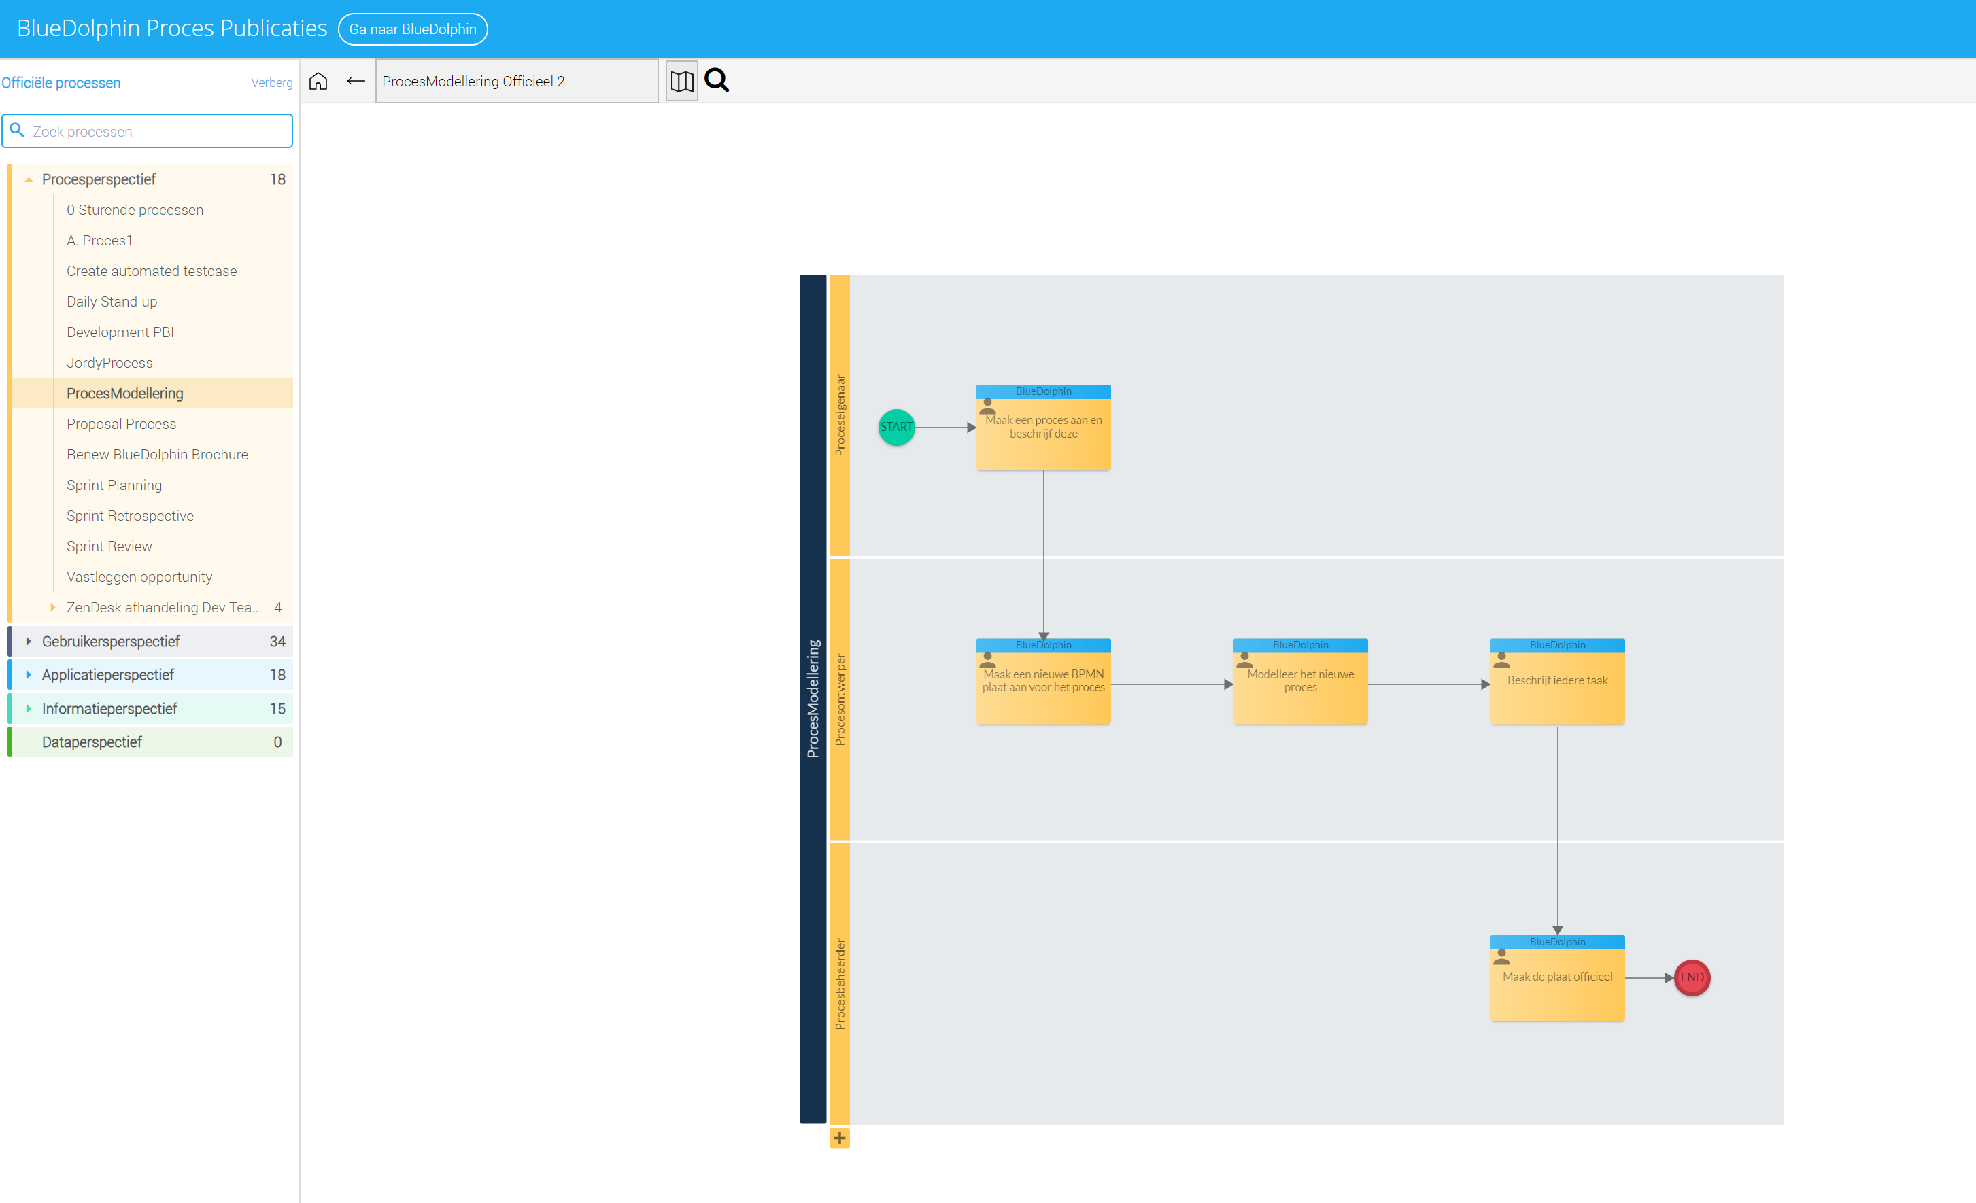
Task: Click the back arrow icon
Action: (x=356, y=82)
